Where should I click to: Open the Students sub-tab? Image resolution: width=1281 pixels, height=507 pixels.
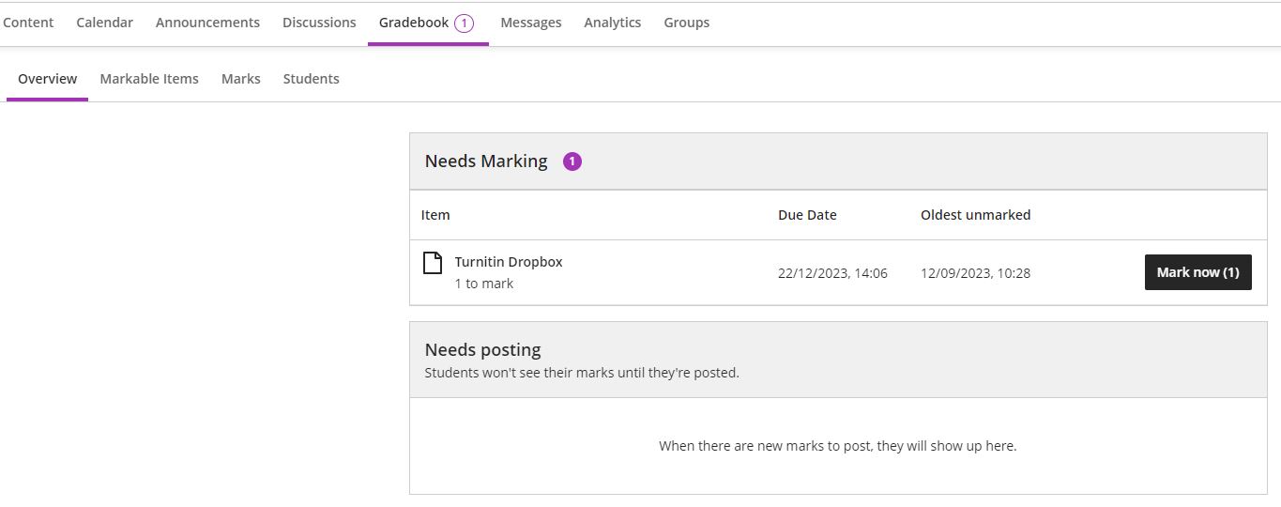click(311, 79)
